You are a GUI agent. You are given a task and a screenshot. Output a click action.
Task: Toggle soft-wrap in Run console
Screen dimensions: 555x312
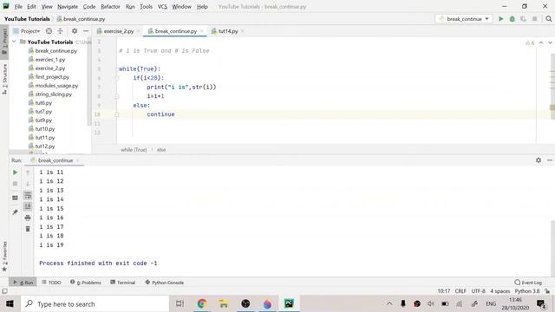pyautogui.click(x=28, y=195)
